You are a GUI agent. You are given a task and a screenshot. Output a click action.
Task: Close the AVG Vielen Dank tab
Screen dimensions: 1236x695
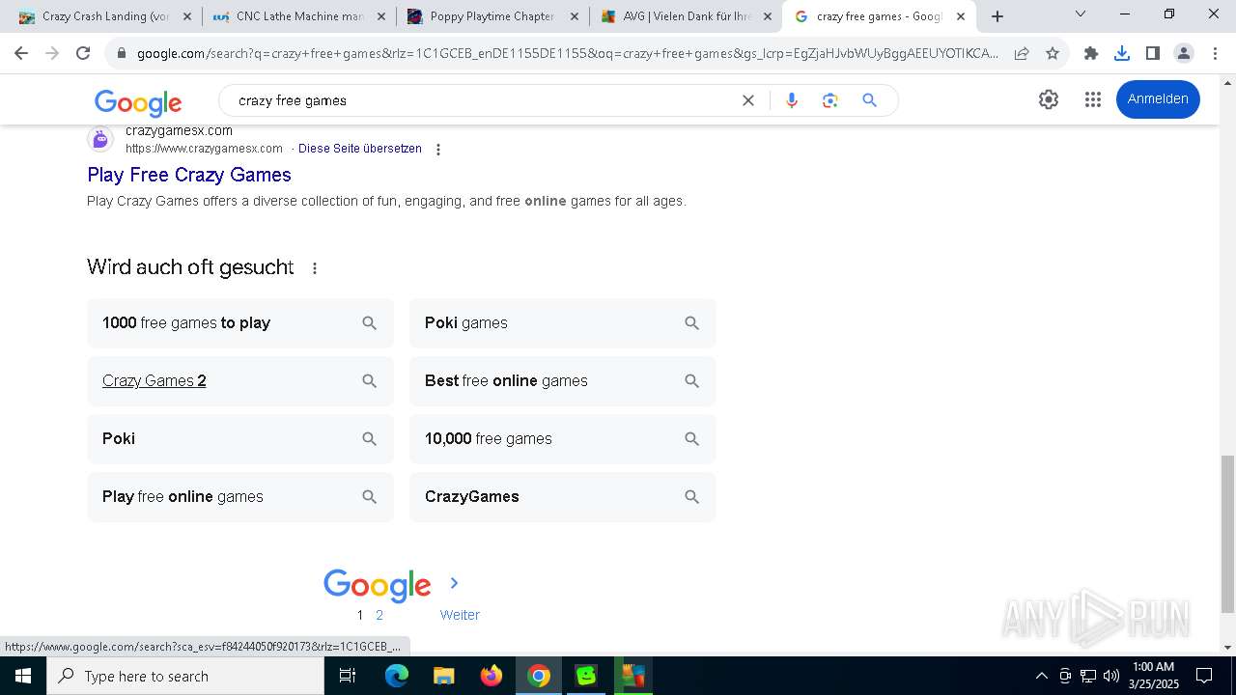tap(768, 16)
